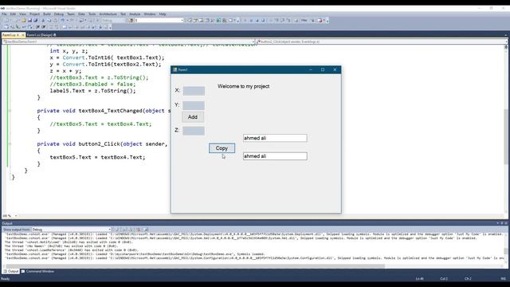510x287 pixels.
Task: Maximize the Form1 window
Action: [323, 69]
